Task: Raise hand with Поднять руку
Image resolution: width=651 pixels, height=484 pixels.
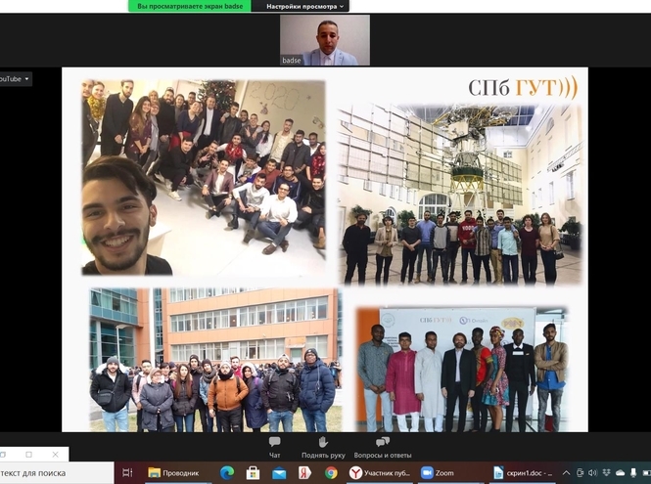Action: [323, 447]
